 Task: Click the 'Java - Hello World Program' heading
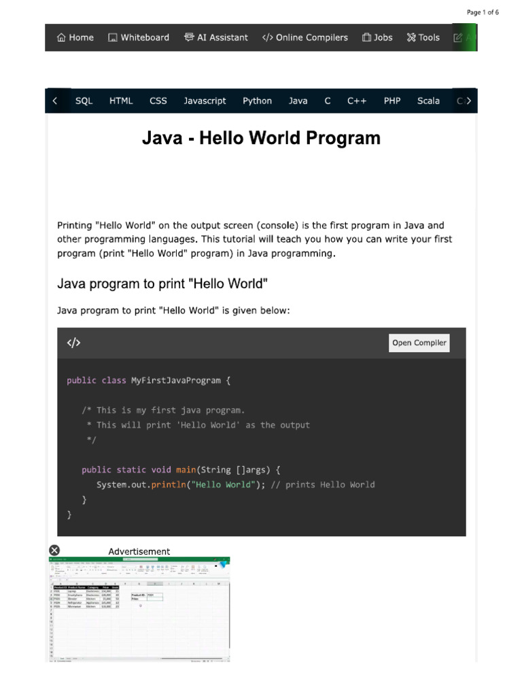[261, 137]
